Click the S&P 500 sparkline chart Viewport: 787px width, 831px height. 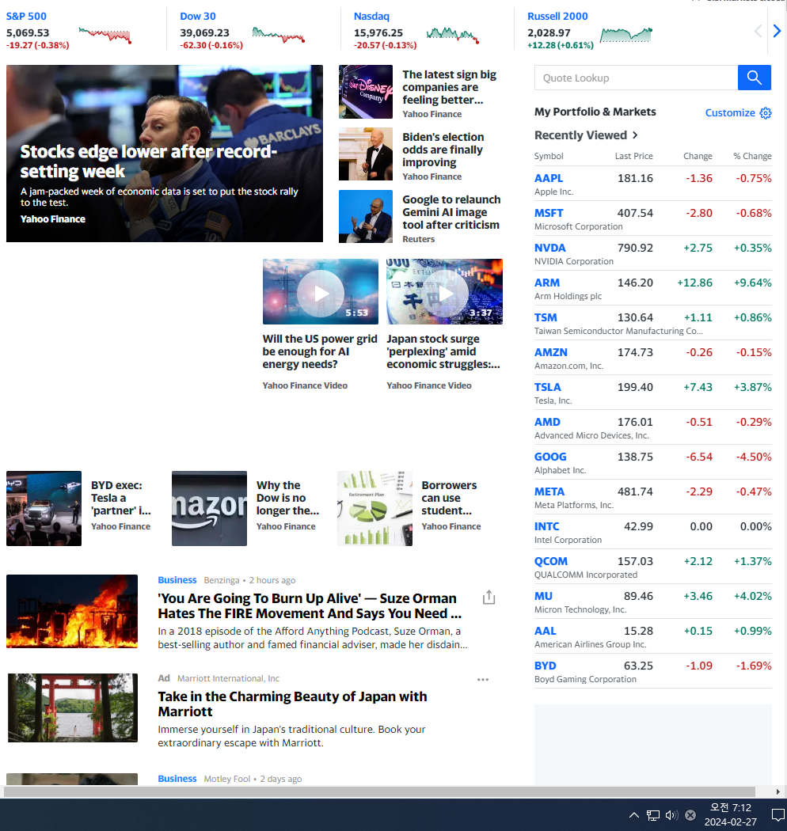click(105, 35)
